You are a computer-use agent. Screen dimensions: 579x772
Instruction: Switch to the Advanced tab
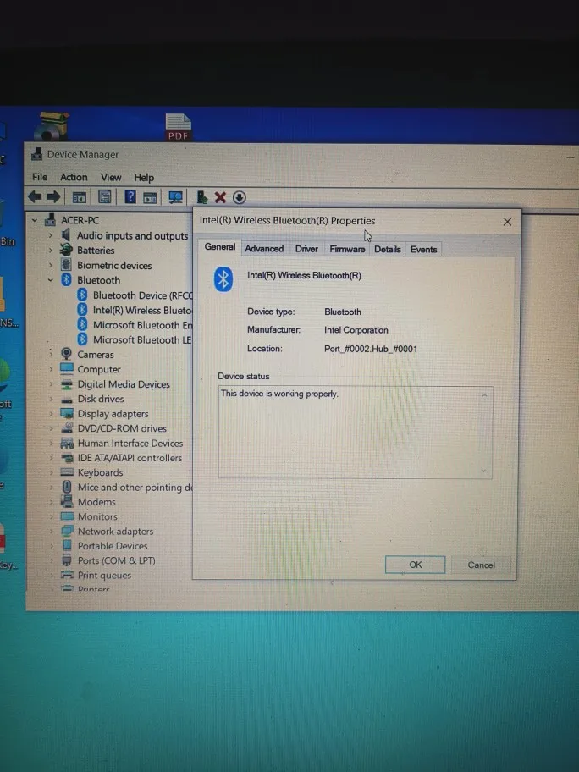264,249
